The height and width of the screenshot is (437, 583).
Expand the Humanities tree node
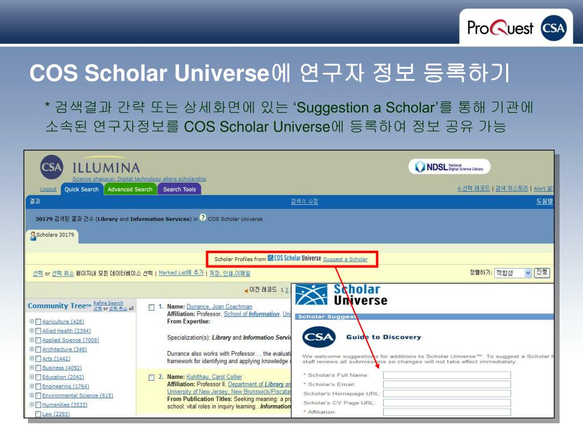click(32, 405)
